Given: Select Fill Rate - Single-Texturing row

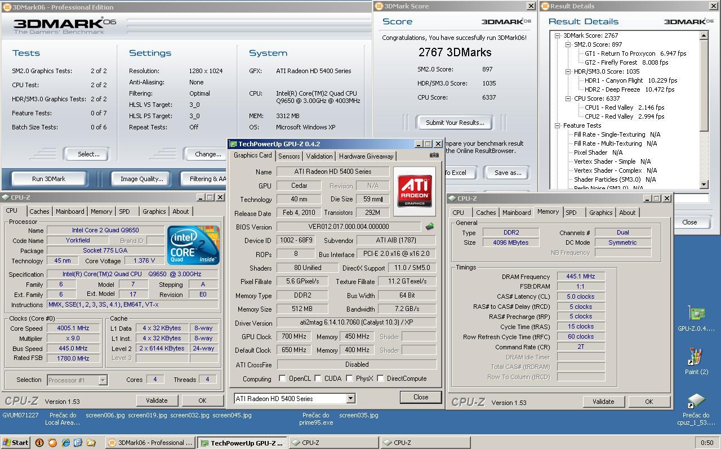Looking at the screenshot, I should 617,134.
